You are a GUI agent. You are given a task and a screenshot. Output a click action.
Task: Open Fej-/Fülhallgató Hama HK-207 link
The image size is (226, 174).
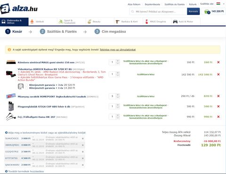pos(36,117)
